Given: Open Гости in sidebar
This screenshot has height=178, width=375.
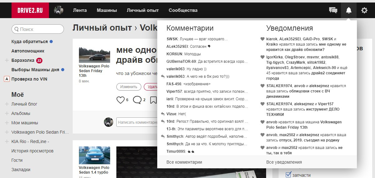Looking at the screenshot, I should click(17, 160).
